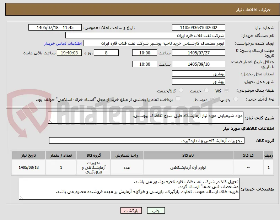Click the نام کالا column header
280x220 pixels.
188,155
